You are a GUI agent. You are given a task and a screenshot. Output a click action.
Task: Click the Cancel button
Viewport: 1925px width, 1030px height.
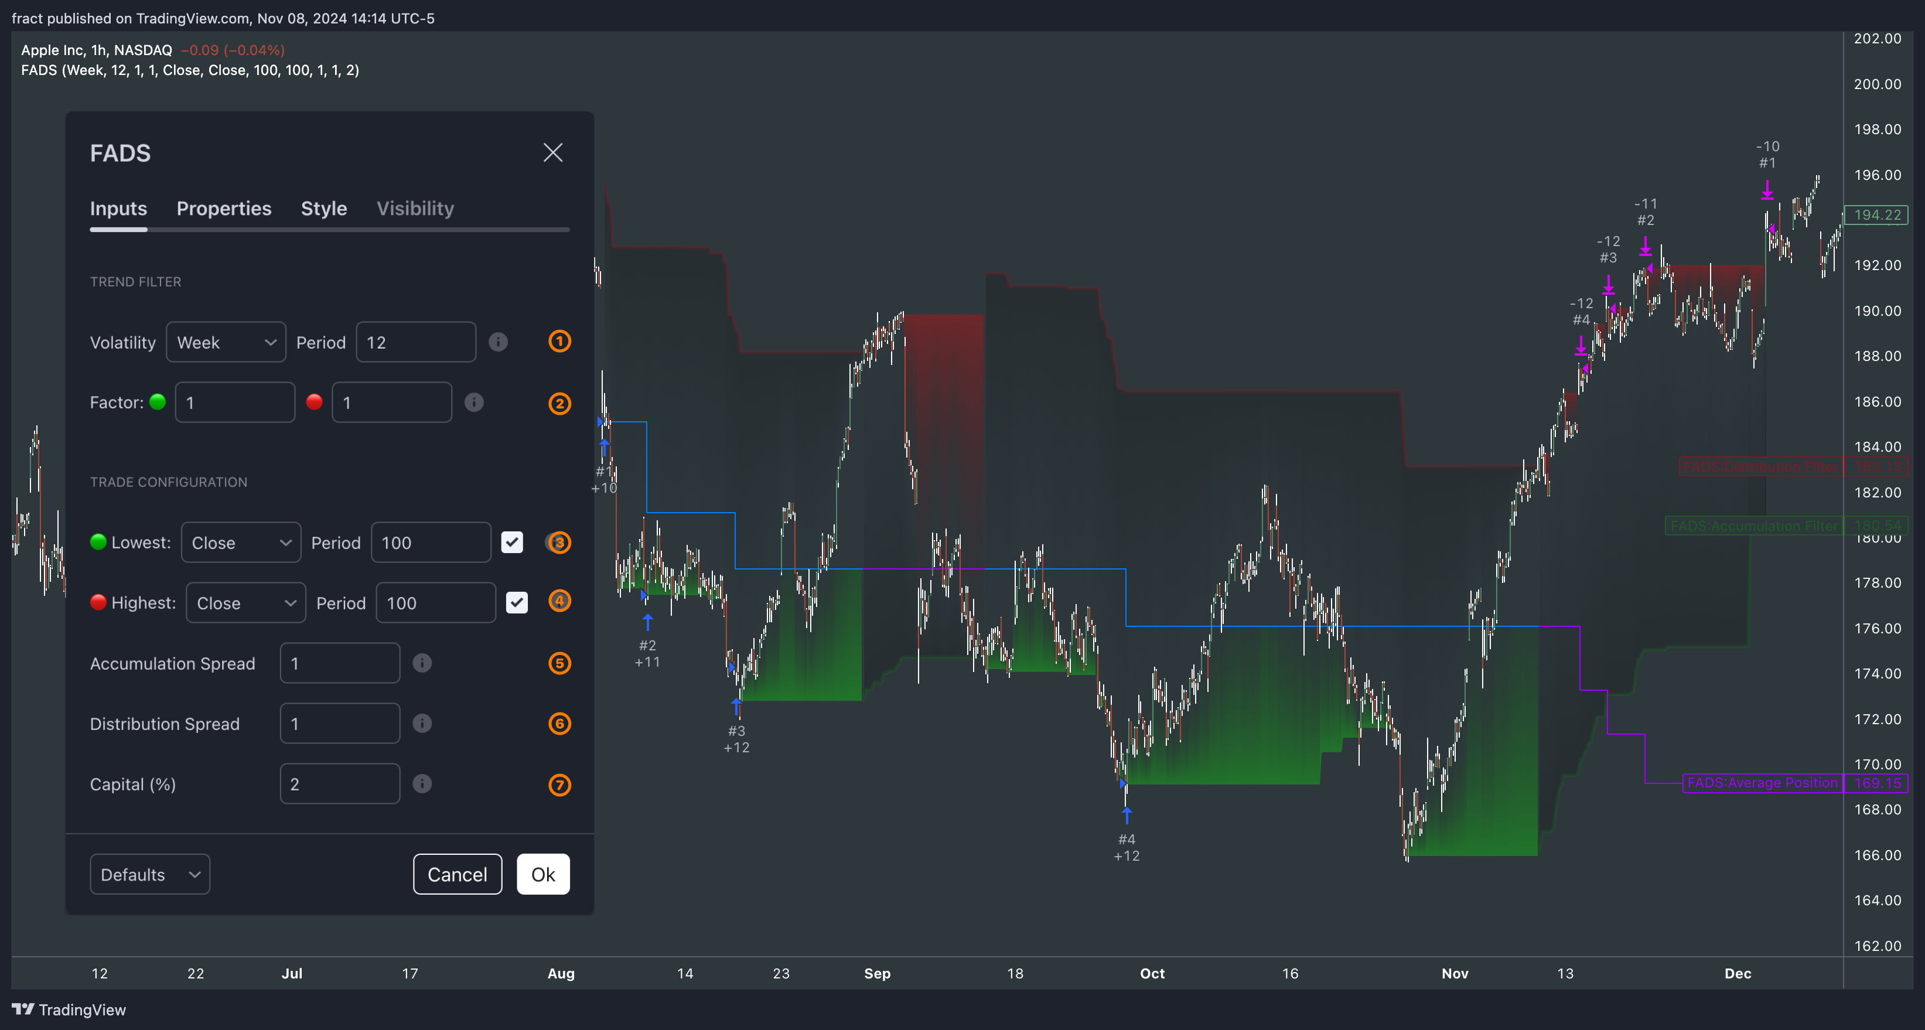458,875
